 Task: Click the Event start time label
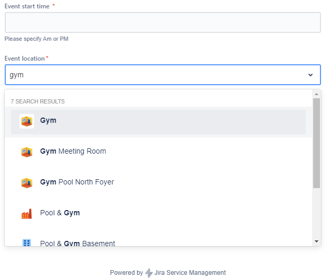(27, 6)
